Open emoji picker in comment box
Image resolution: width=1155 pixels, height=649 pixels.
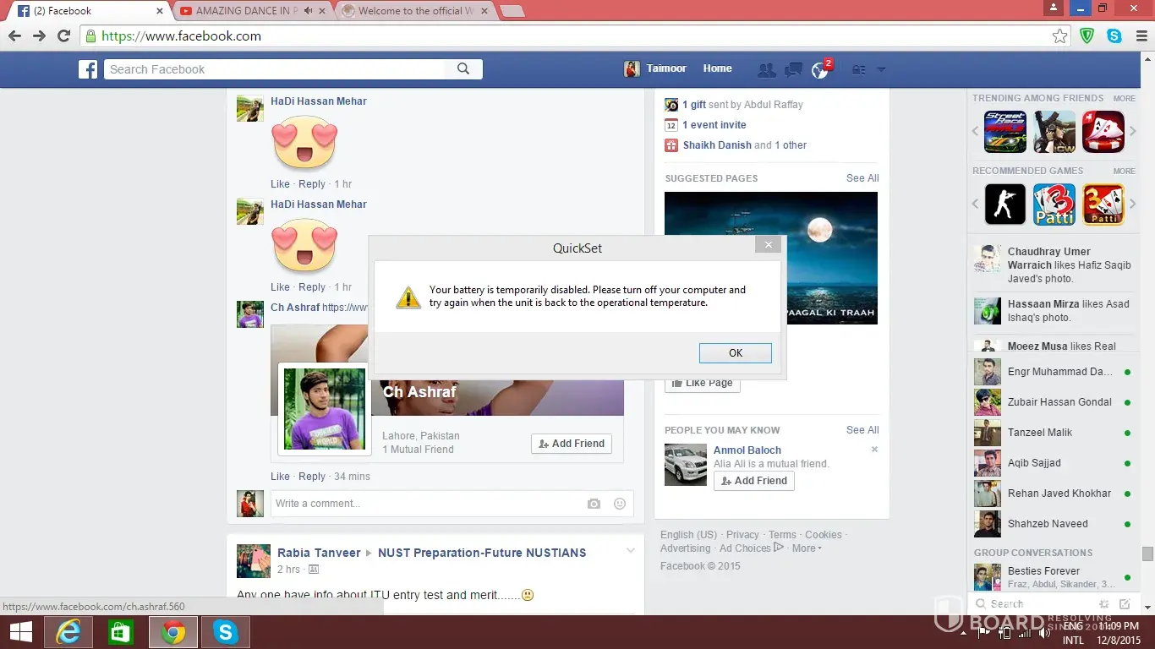point(620,504)
